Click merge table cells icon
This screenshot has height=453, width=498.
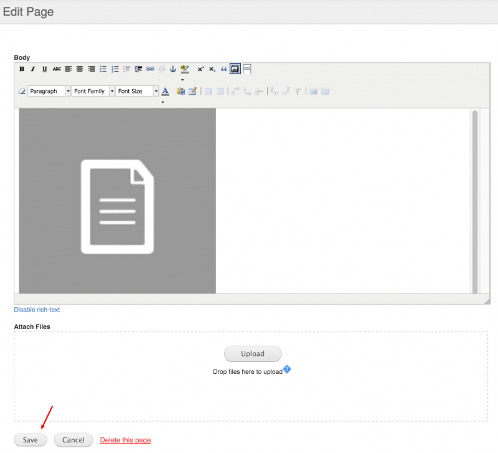(x=325, y=92)
